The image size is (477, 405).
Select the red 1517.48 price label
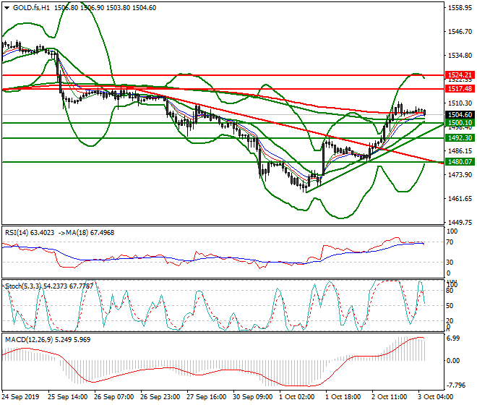(460, 88)
